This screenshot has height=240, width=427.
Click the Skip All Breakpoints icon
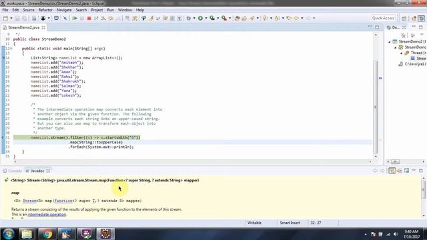(x=65, y=18)
